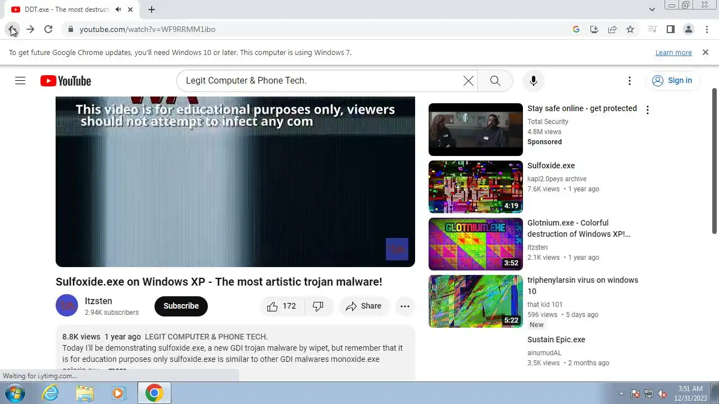Click channel watermark in video corner
Image resolution: width=719 pixels, height=404 pixels.
tap(397, 249)
